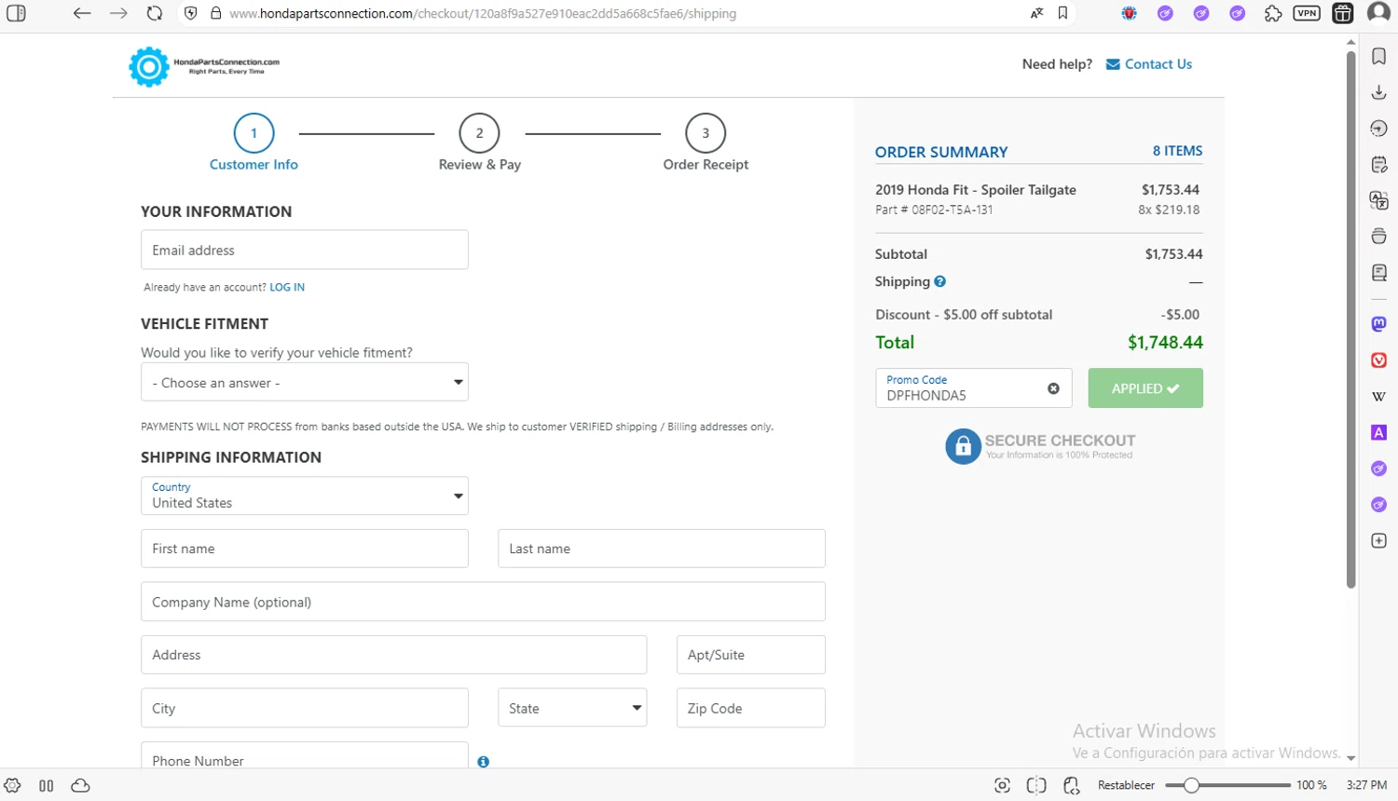Open the Mastodon web panel
This screenshot has width=1398, height=801.
(1379, 324)
